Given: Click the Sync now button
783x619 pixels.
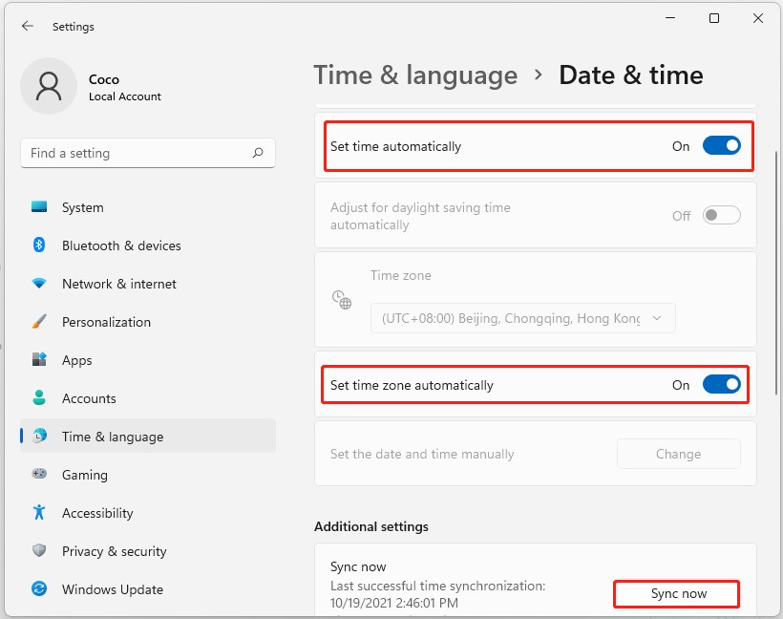Looking at the screenshot, I should (676, 593).
